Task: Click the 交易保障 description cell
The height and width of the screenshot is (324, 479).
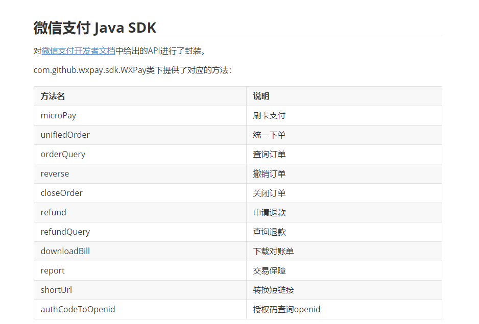Action: pos(344,270)
